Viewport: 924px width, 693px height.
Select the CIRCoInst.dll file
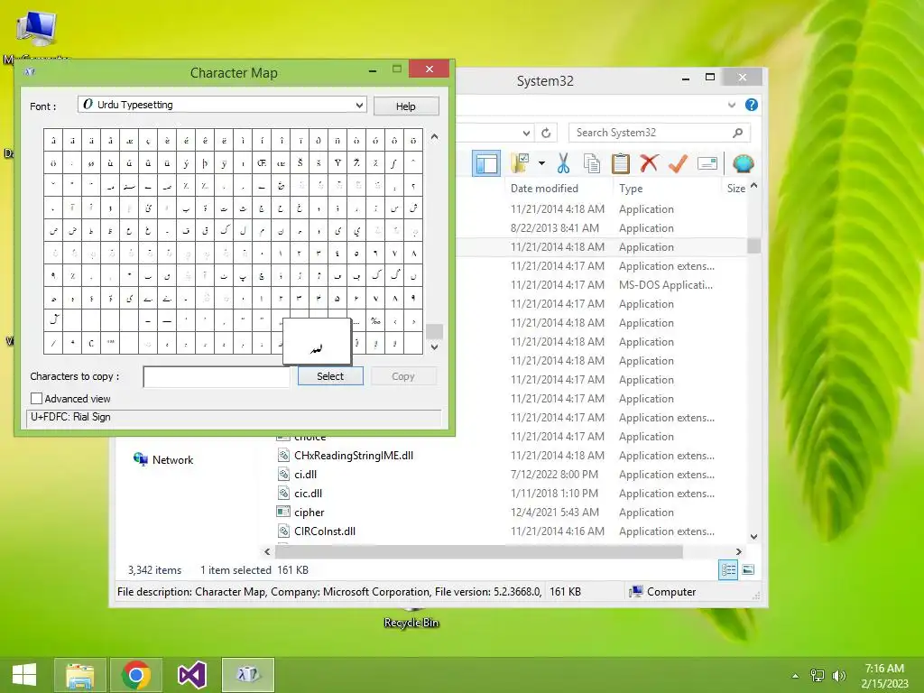tap(325, 531)
